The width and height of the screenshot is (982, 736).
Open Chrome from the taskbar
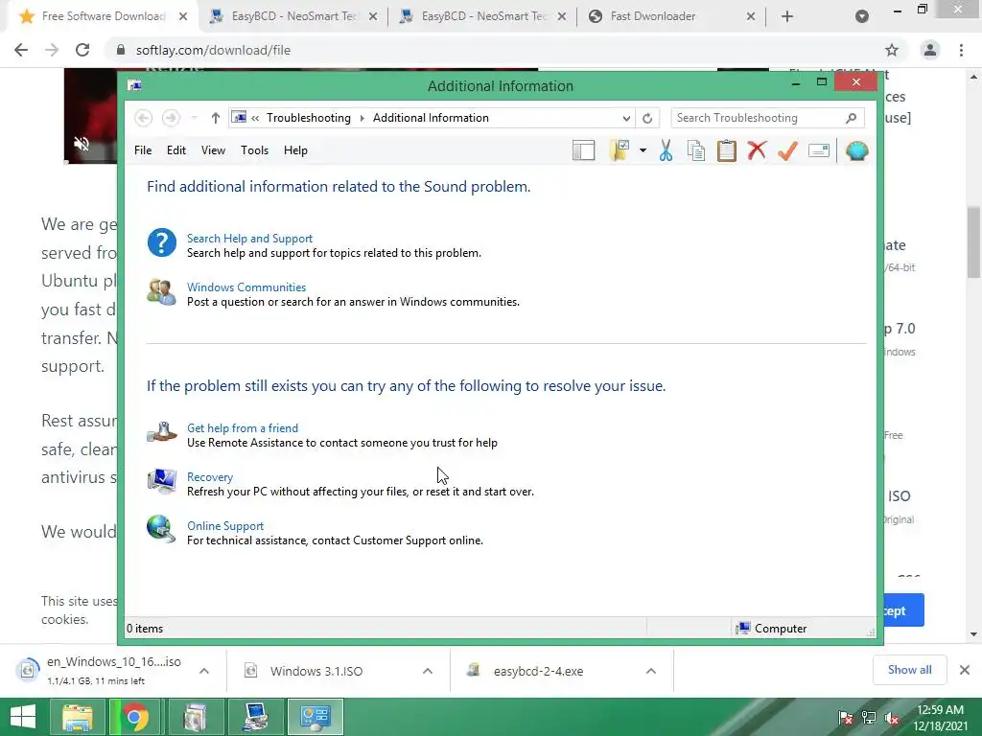pos(134,717)
